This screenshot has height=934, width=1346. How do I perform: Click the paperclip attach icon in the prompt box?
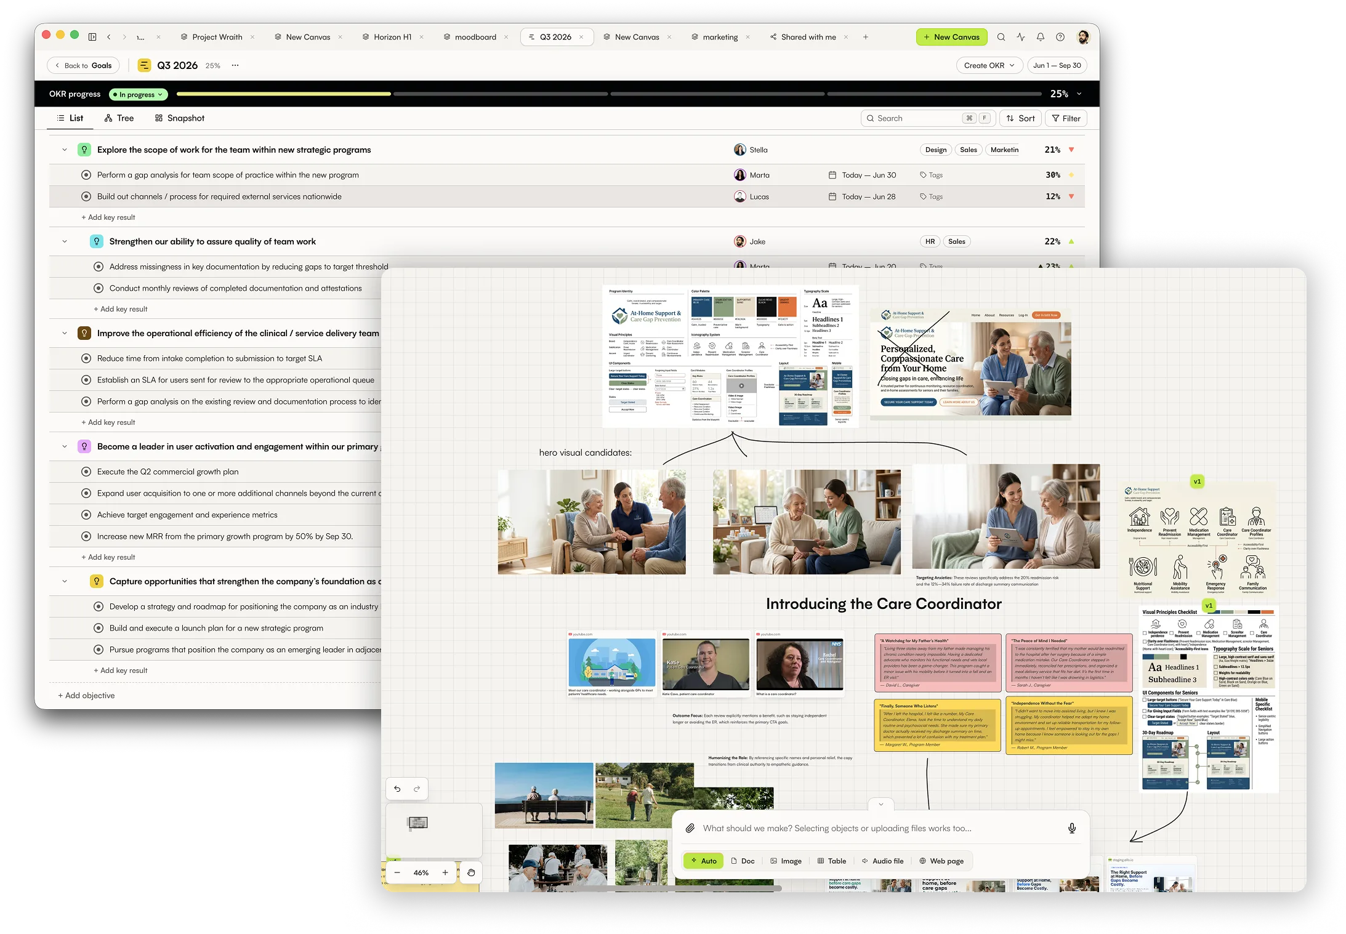(x=690, y=828)
